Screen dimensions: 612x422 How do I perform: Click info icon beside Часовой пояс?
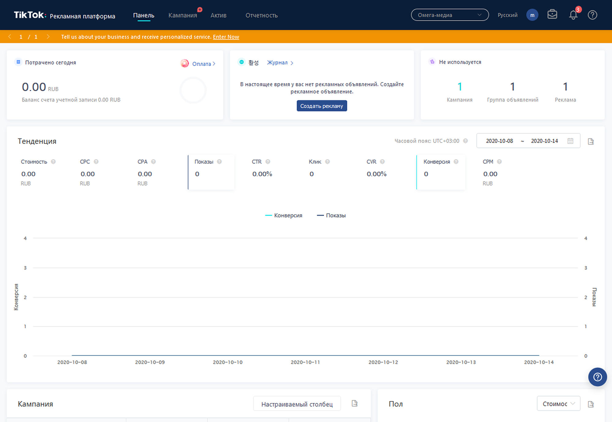465,141
